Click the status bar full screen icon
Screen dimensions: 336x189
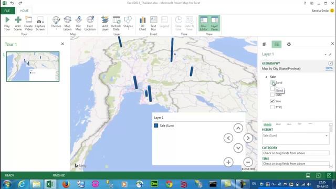tap(329, 175)
